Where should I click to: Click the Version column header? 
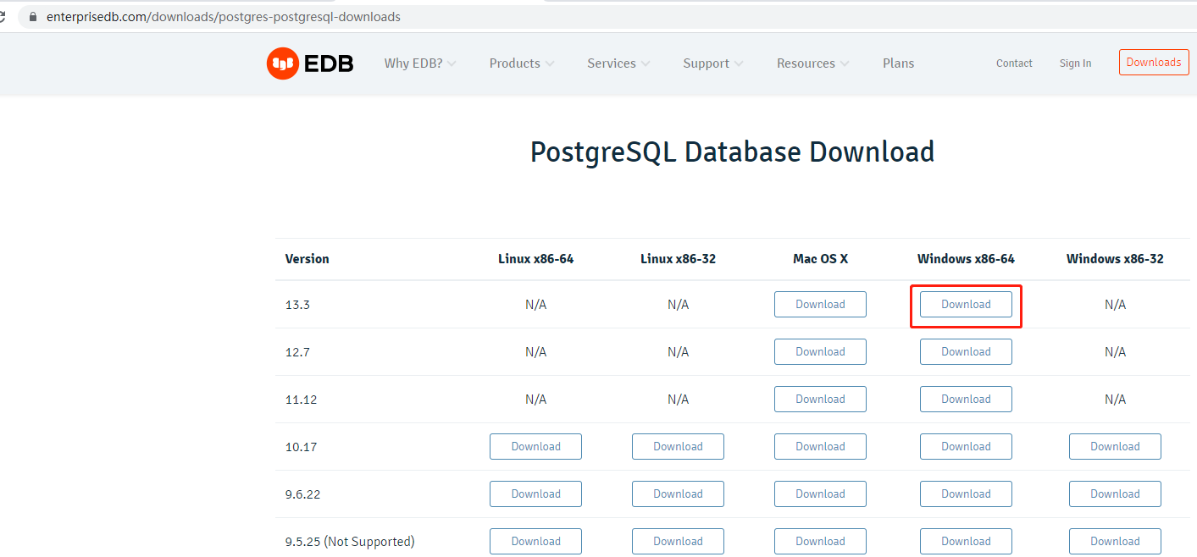click(307, 259)
